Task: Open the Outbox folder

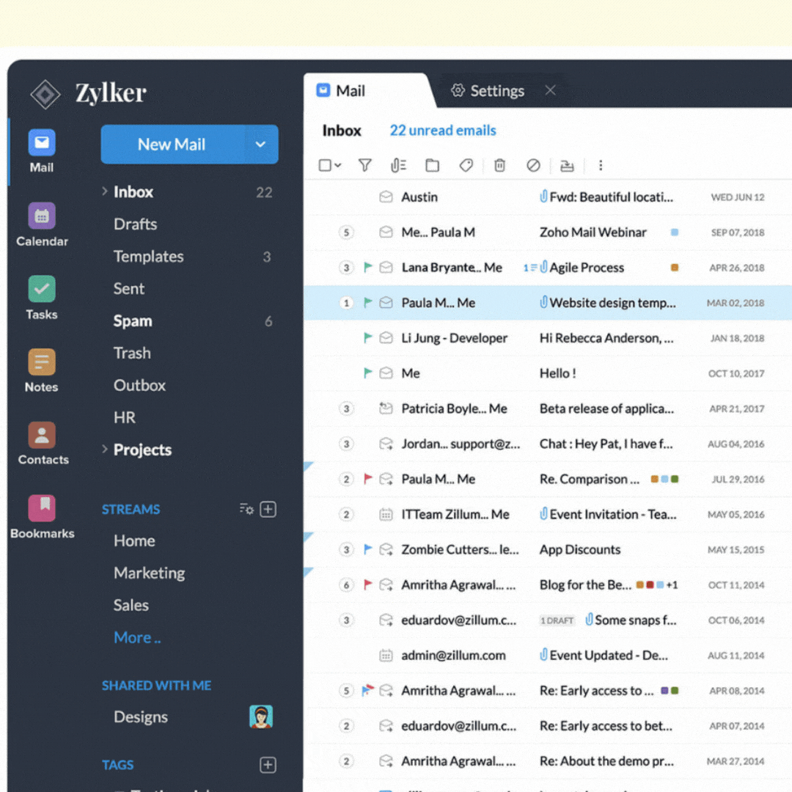Action: coord(140,386)
